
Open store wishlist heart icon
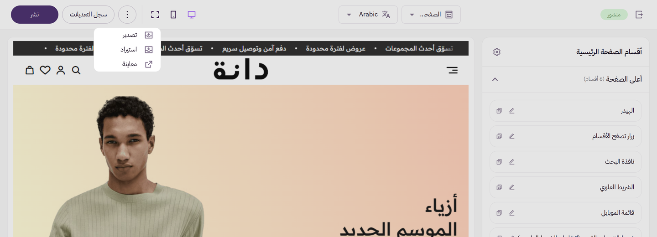(x=45, y=70)
